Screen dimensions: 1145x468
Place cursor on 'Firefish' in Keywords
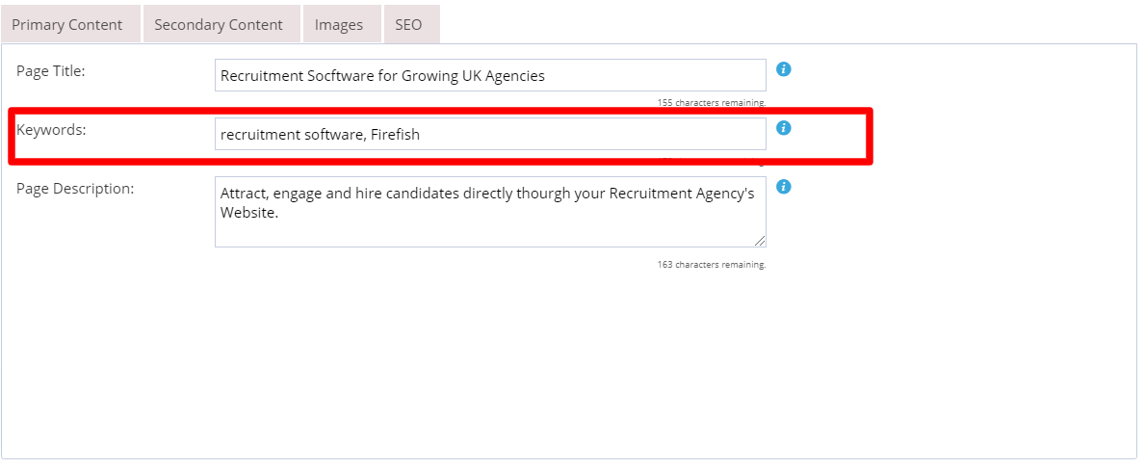[395, 135]
